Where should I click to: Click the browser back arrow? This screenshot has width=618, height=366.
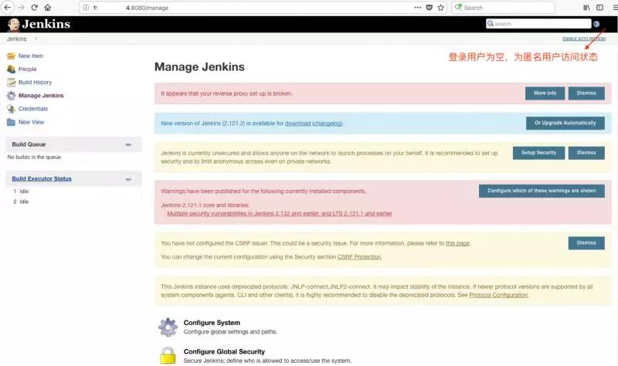pos(7,8)
